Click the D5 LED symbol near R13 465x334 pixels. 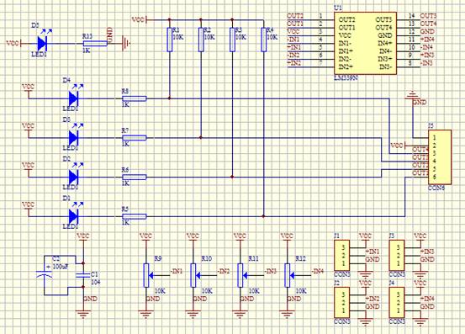pos(42,44)
